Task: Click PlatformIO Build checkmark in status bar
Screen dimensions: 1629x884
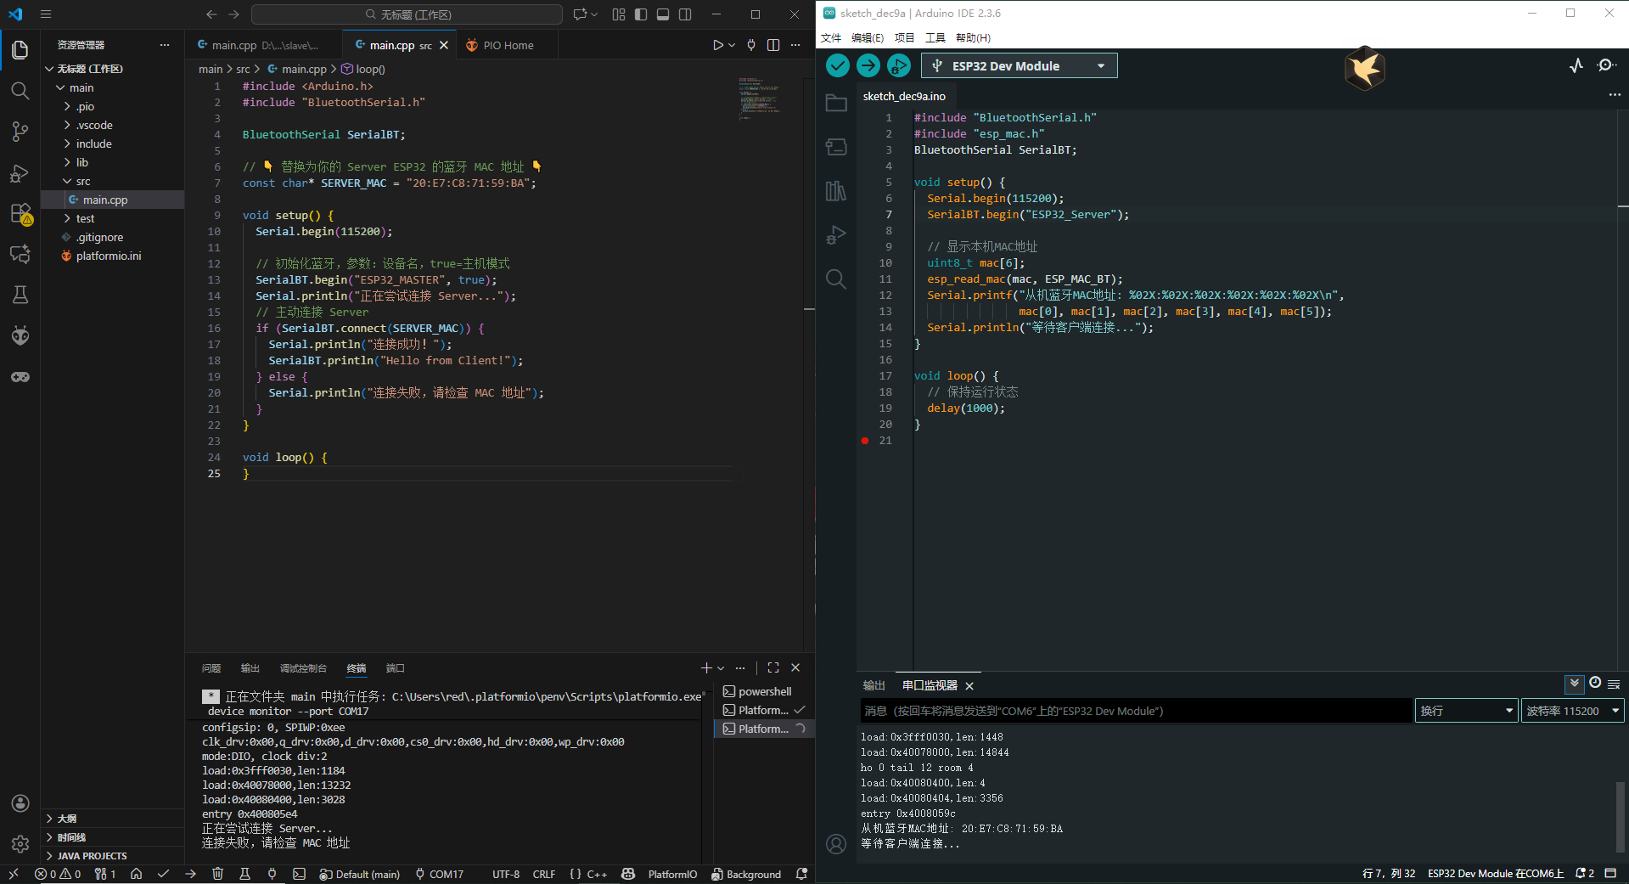Action: (x=163, y=874)
